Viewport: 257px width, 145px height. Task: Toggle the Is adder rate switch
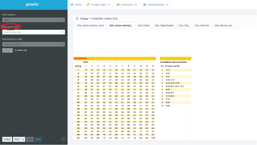(7, 50)
